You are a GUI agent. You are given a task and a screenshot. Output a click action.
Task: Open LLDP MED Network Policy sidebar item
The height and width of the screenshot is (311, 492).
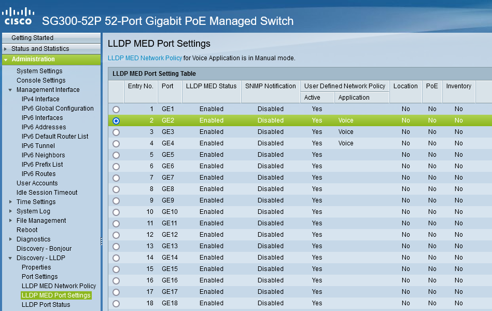point(59,286)
